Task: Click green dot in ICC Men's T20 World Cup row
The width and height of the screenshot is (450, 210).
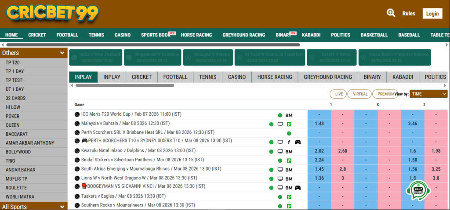Action: click(280, 115)
